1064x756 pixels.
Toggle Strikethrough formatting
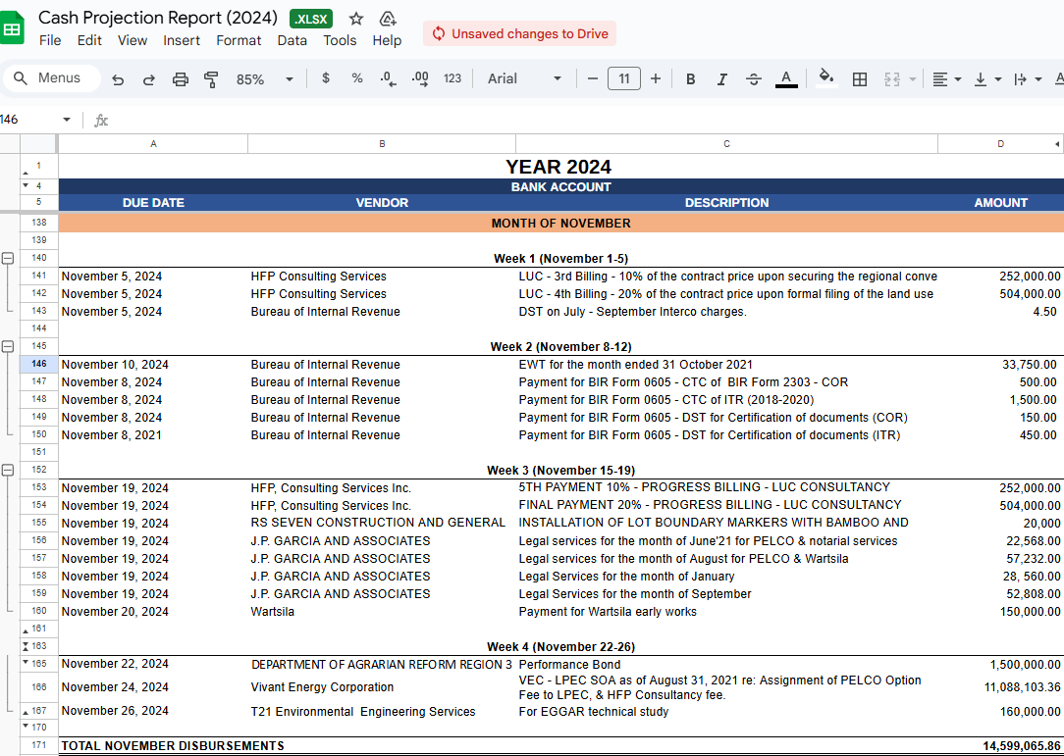click(x=753, y=79)
